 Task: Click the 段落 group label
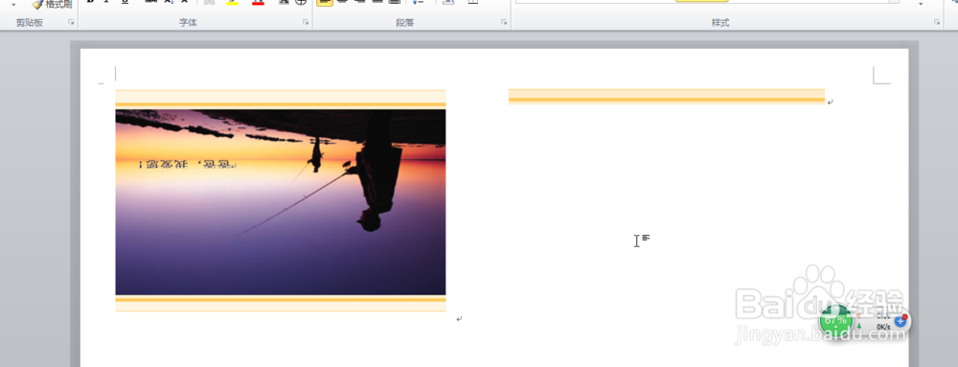[x=404, y=23]
